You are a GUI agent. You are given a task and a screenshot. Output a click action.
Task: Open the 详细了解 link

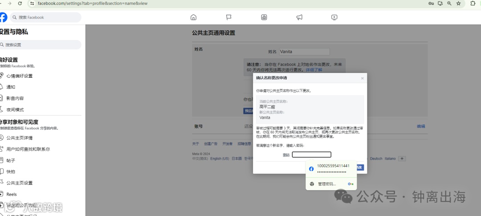pos(314,70)
